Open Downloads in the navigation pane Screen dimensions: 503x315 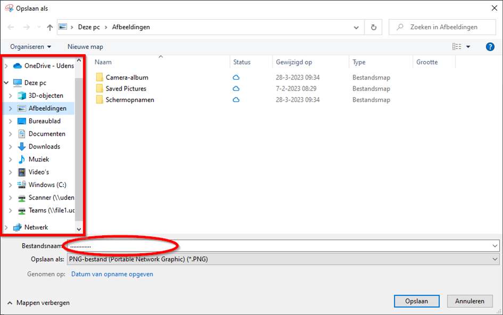[44, 147]
